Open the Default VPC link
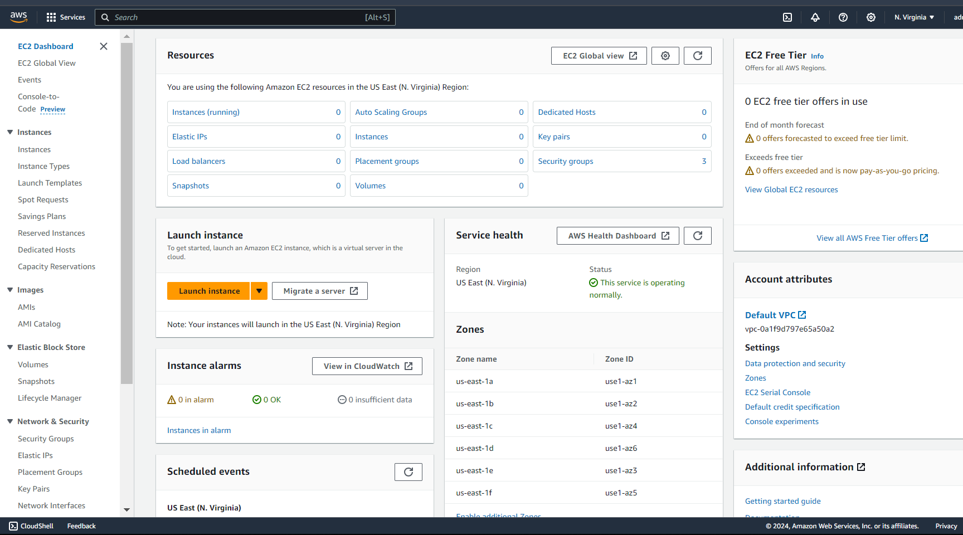 [771, 315]
